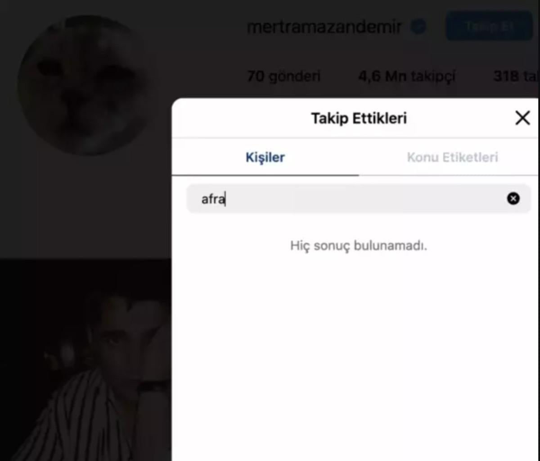Open the striped shirt post thumbnail
This screenshot has height=461, width=540.
(x=85, y=361)
